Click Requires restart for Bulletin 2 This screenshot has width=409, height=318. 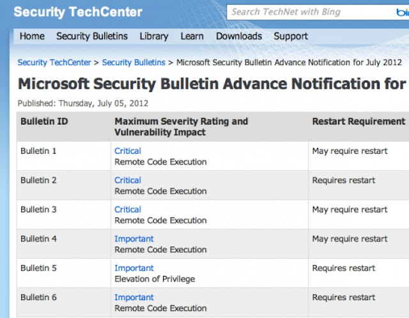coord(344,180)
